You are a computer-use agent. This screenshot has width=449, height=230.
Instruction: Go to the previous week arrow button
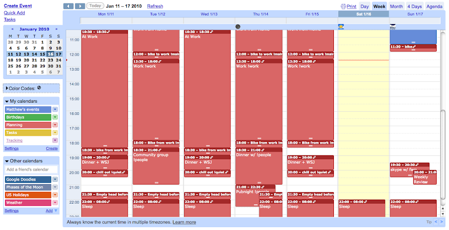click(68, 6)
